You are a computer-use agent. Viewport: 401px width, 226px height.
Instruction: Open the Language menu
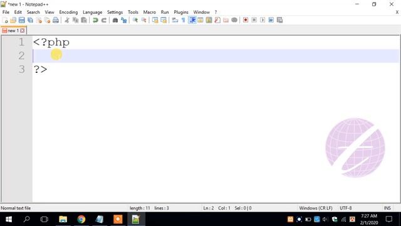92,12
